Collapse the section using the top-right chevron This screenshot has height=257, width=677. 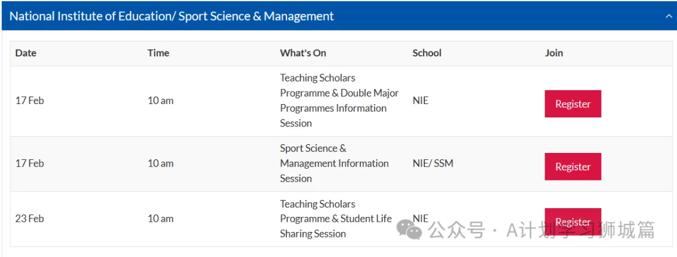pos(668,16)
